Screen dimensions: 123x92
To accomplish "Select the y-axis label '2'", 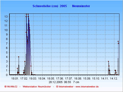I will click(7, 66).
